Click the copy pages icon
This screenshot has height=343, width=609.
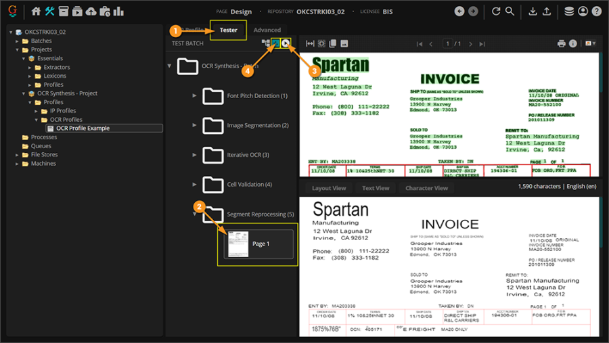(x=333, y=43)
